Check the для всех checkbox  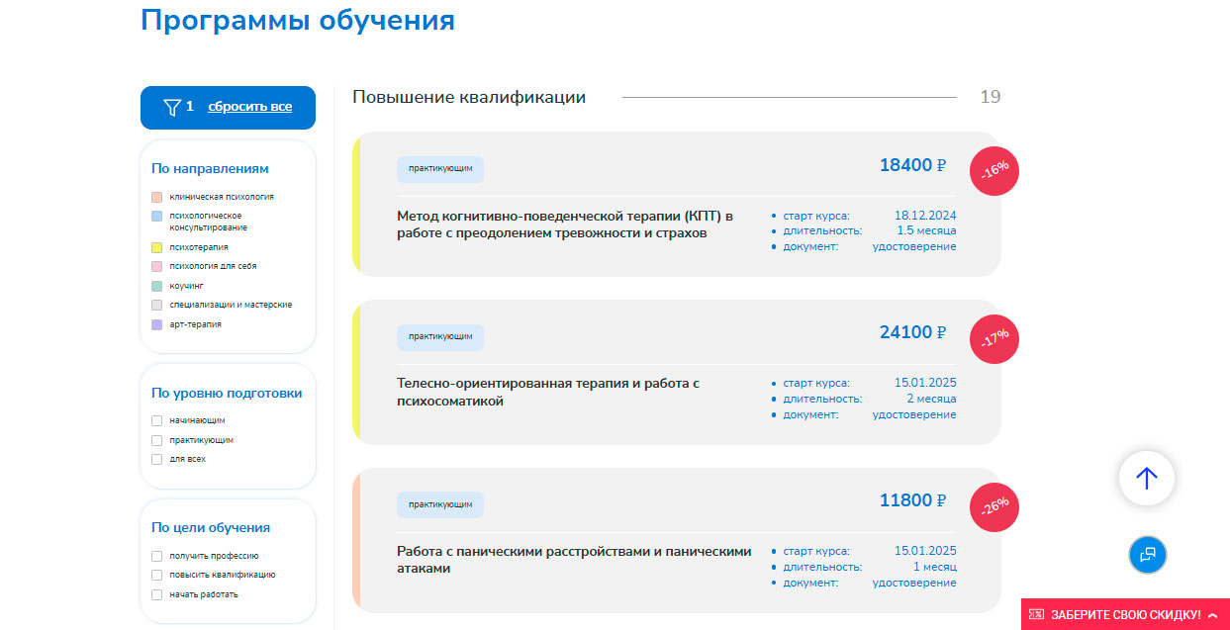[156, 459]
